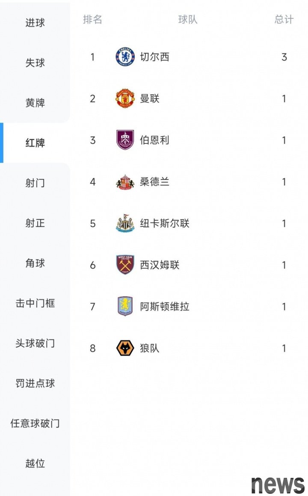This screenshot has width=308, height=496.
Task: Click the Wolves wolf-head crest icon
Action: [125, 348]
